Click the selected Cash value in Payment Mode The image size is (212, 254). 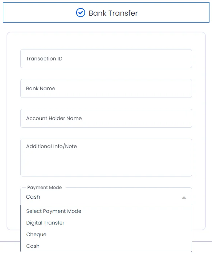33,197
